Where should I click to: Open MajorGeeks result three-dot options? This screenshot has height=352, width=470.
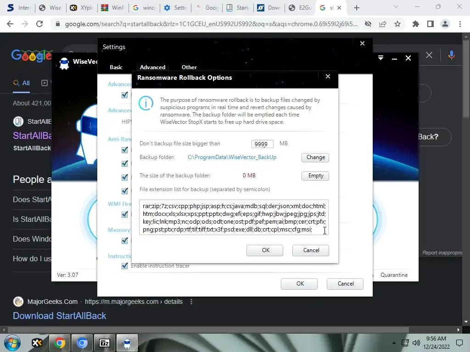[x=191, y=302]
